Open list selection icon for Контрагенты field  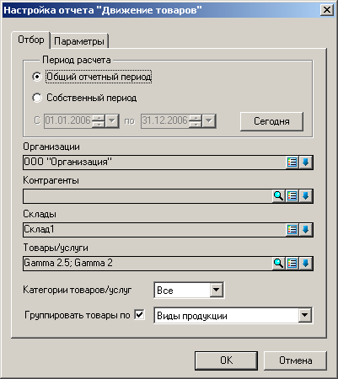coord(292,196)
